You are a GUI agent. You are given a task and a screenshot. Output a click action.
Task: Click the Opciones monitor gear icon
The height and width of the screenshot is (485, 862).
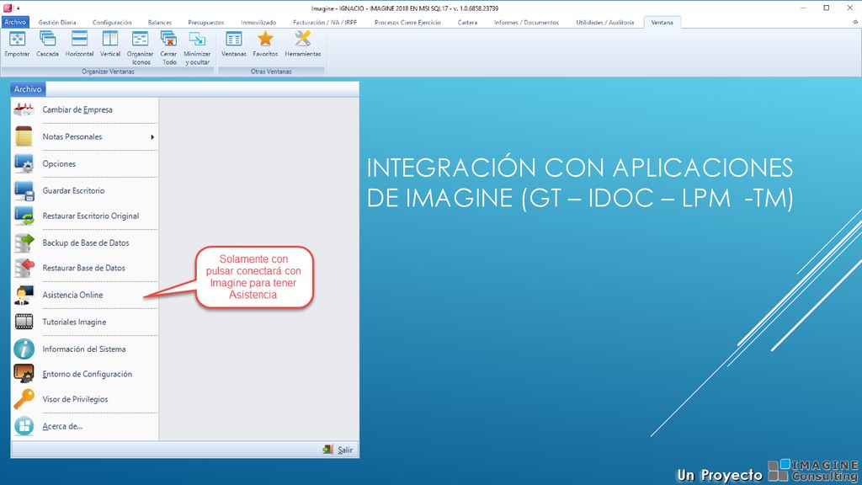(24, 163)
